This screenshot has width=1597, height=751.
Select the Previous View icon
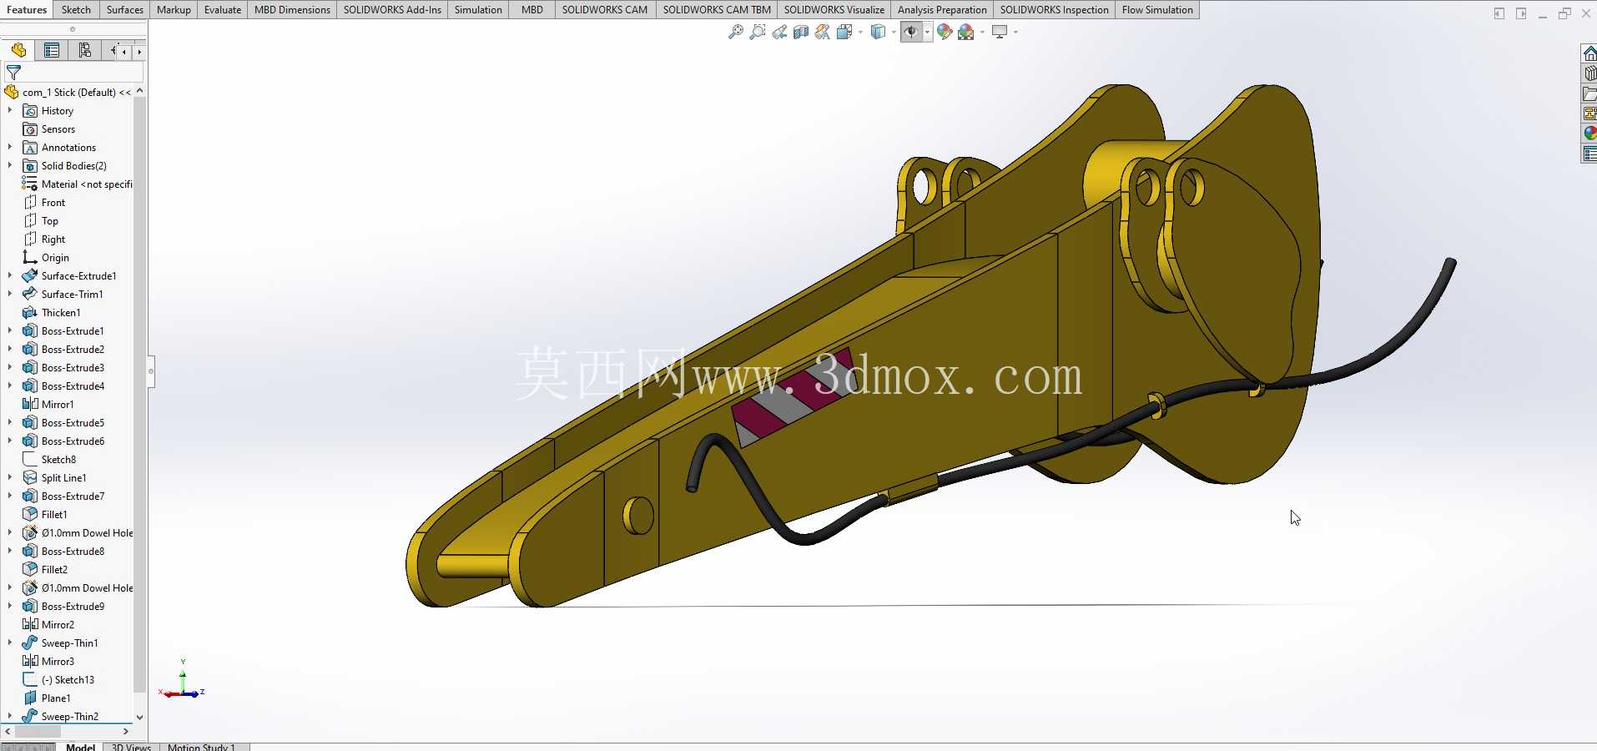tap(779, 32)
